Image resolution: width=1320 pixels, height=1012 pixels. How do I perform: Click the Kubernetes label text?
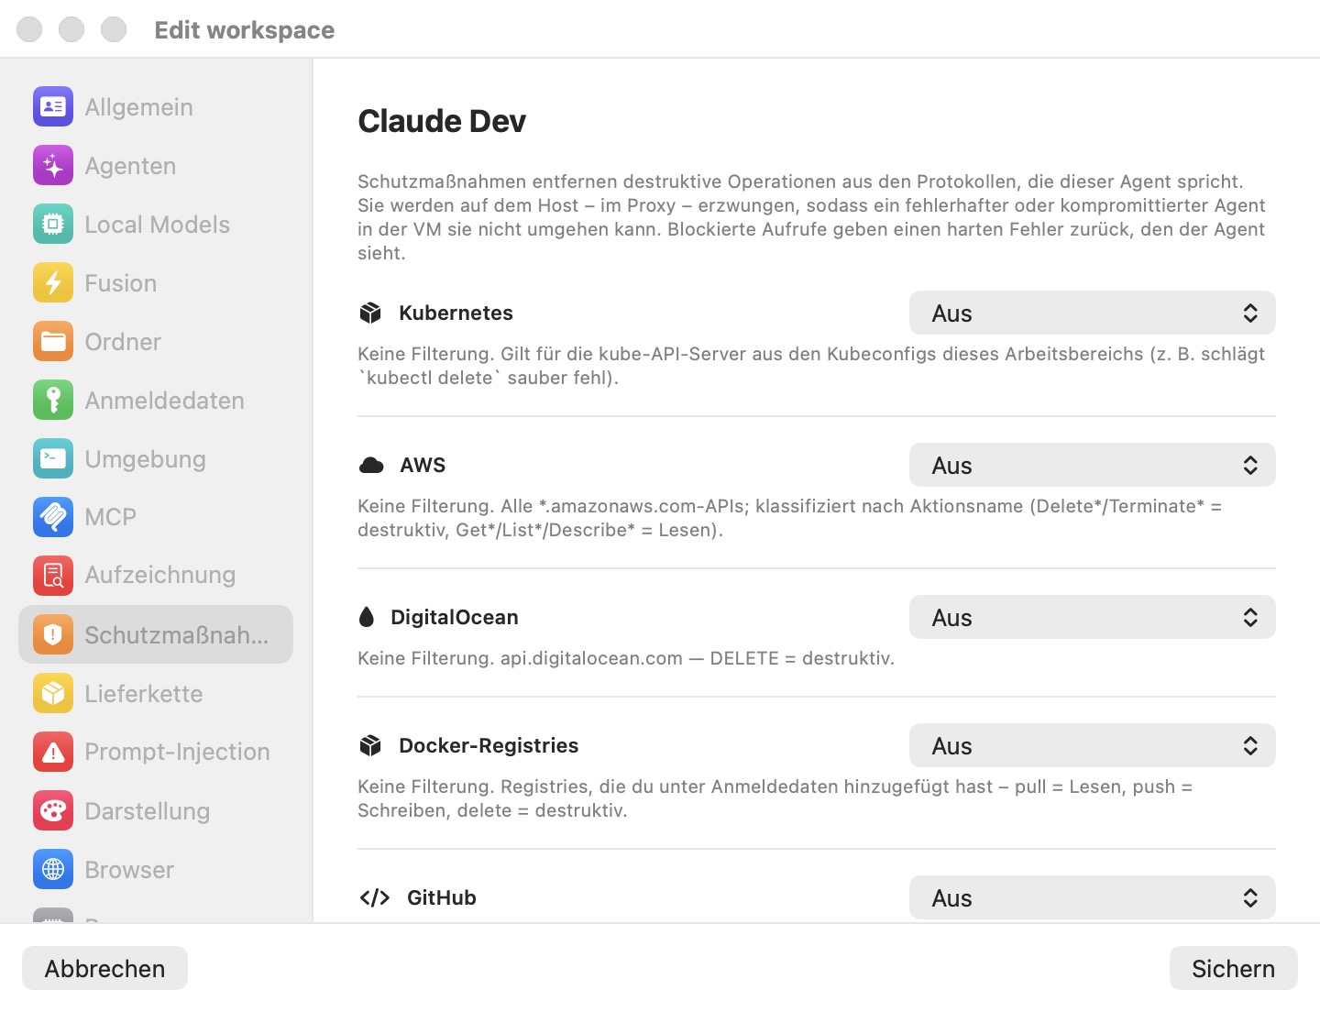pyautogui.click(x=456, y=313)
